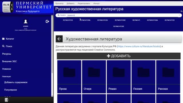This screenshot has width=183, height=103.
Task: Open Поиск in the sidebar
Action: point(7,46)
